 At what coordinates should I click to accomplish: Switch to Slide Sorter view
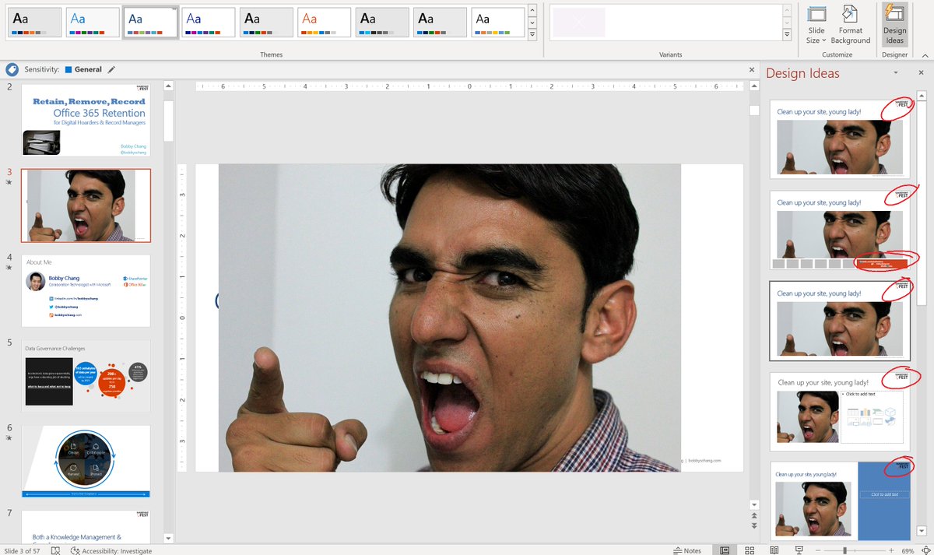750,550
